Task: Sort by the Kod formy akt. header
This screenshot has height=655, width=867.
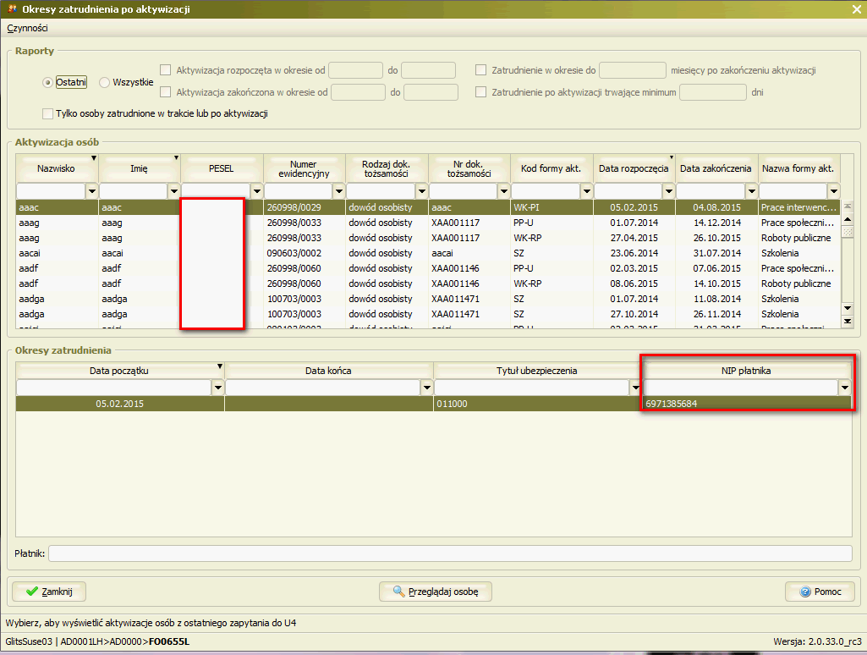Action: pos(551,168)
